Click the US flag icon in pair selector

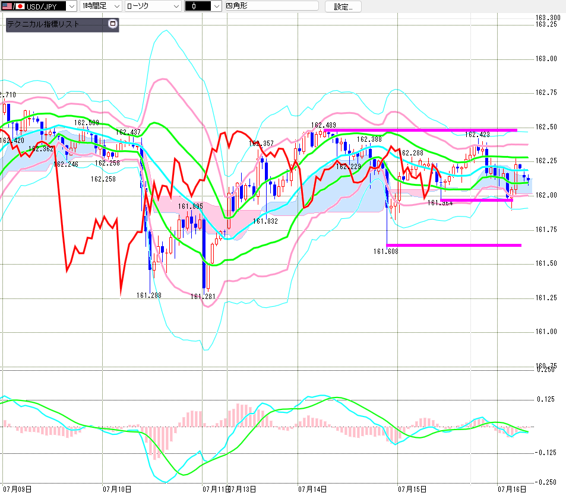tap(7, 7)
